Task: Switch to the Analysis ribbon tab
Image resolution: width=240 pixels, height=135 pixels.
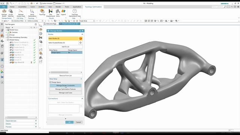Action: [x=41, y=7]
